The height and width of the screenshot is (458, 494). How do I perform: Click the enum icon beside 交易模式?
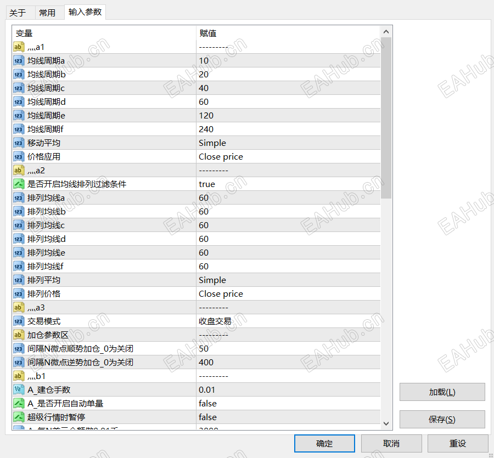pos(19,321)
